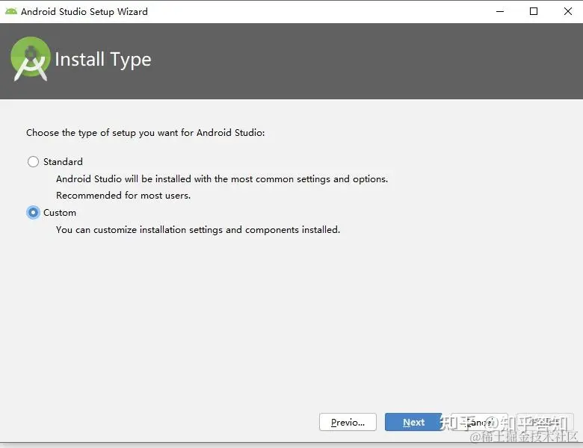
Task: Click 'Choose the type of setup' text
Action: point(146,133)
